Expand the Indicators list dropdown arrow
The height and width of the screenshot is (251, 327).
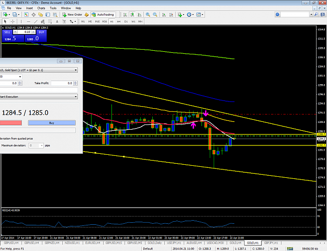coord(184,15)
